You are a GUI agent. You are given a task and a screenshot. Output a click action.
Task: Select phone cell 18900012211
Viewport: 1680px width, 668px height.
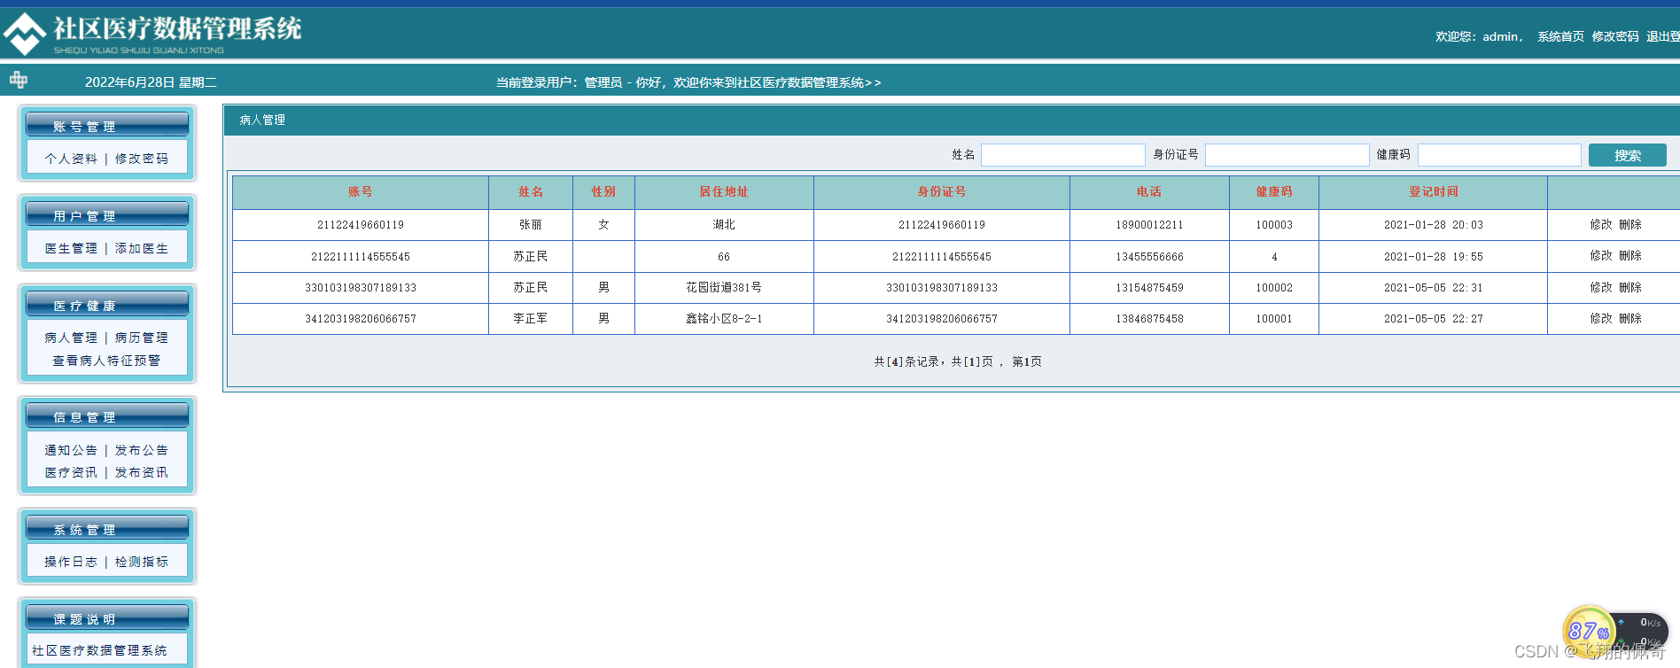click(x=1149, y=225)
